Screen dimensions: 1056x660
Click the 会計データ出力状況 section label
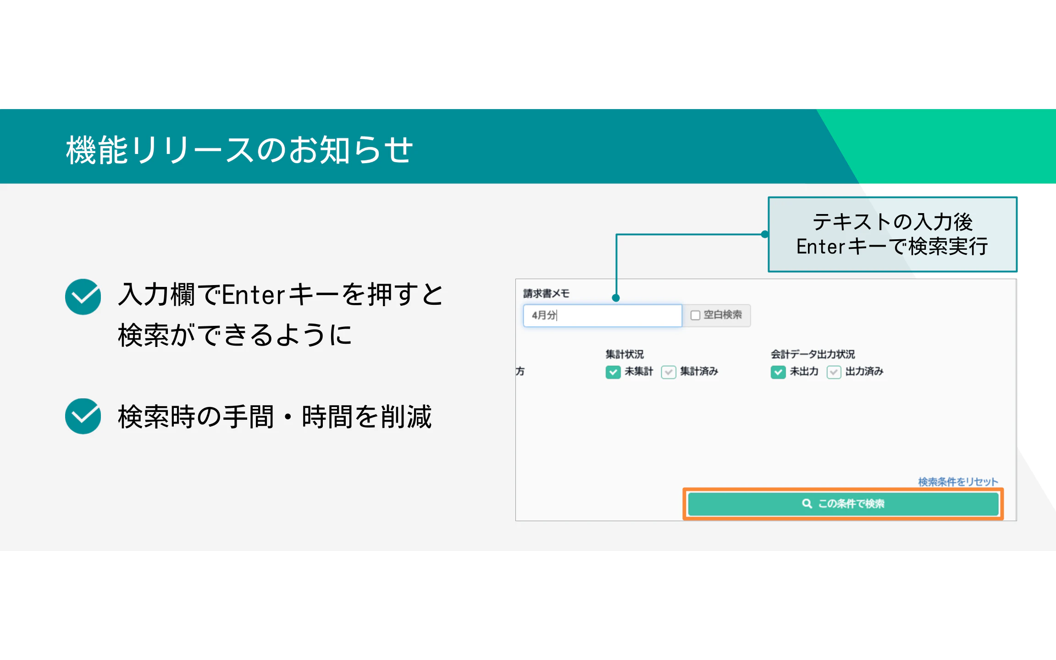pyautogui.click(x=813, y=354)
